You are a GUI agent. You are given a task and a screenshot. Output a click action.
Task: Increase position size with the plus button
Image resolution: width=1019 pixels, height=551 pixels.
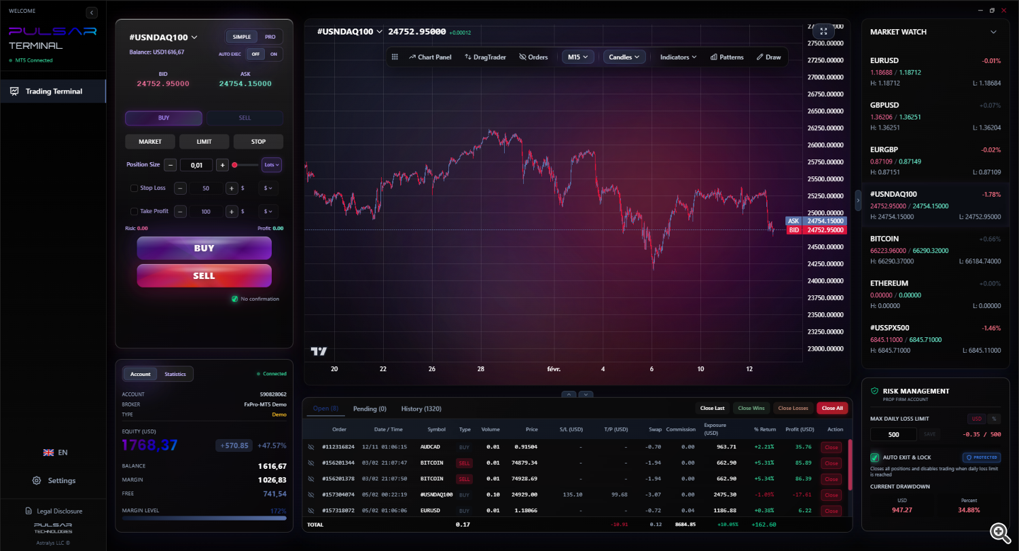click(222, 165)
